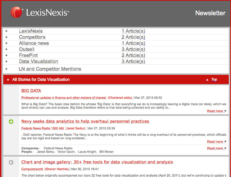The image size is (231, 177).
Task: Click the green thumbs-up icon beside Navy story
Action: click(x=11, y=122)
